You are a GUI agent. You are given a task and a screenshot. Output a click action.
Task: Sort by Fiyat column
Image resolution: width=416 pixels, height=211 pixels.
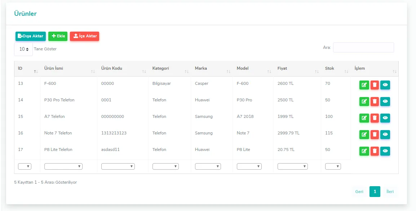click(297, 69)
